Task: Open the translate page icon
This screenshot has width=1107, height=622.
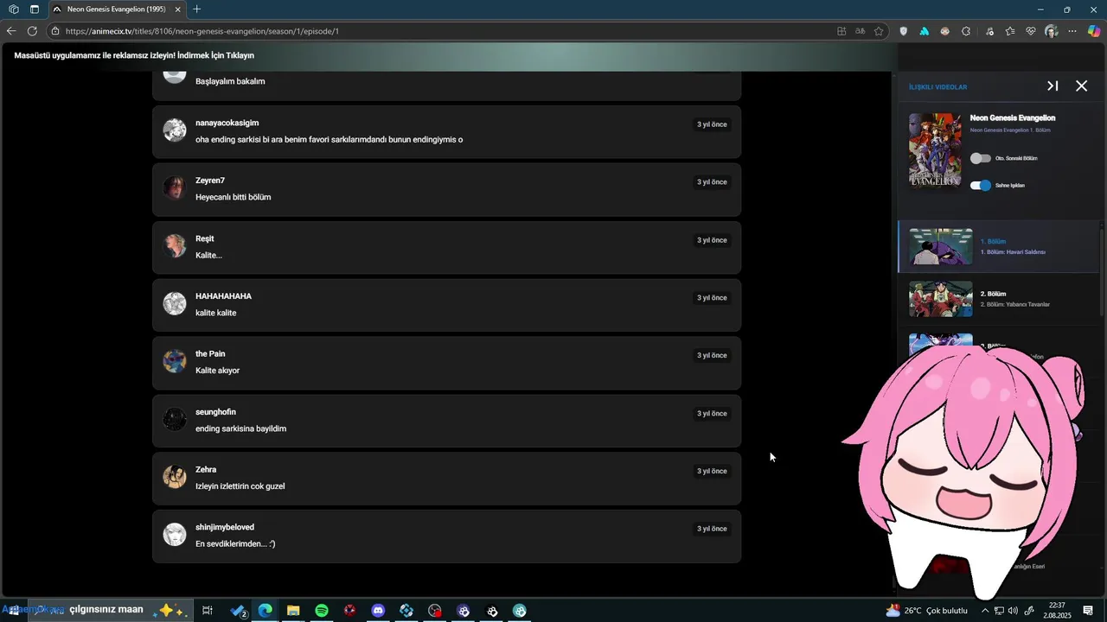Action: click(860, 31)
